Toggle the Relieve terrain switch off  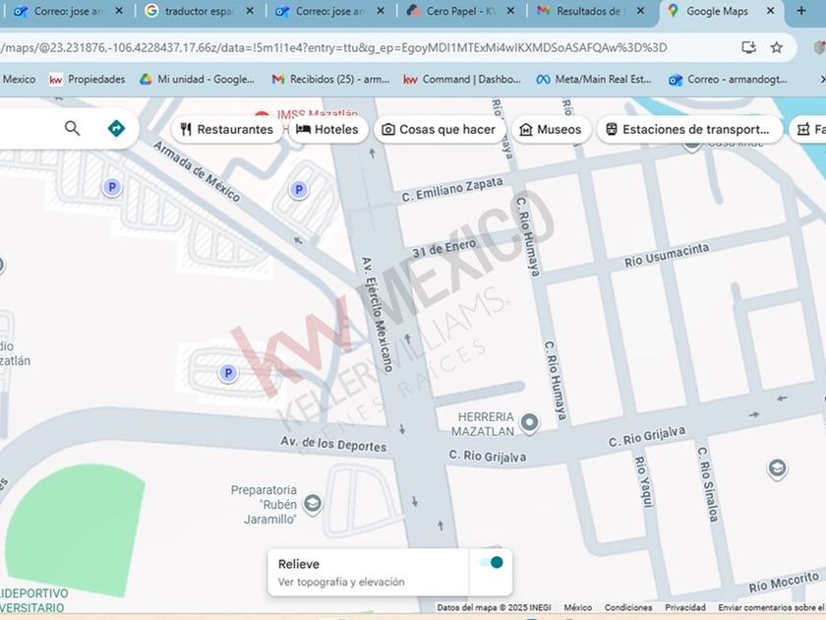(490, 563)
